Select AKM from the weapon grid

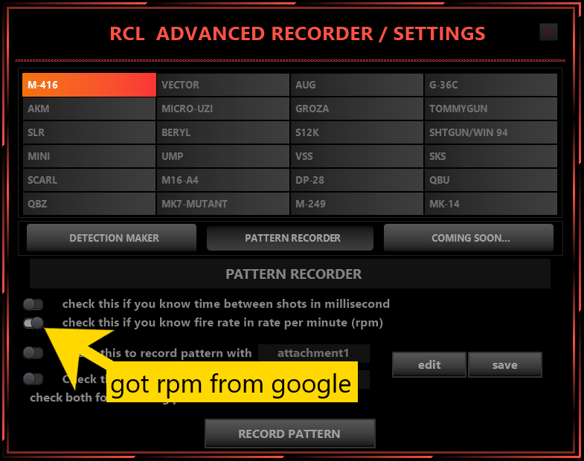tap(89, 109)
